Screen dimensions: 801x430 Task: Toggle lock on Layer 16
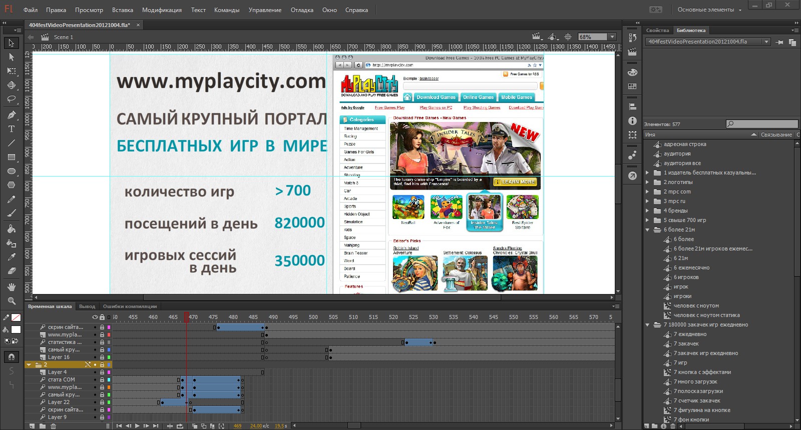[x=102, y=357]
